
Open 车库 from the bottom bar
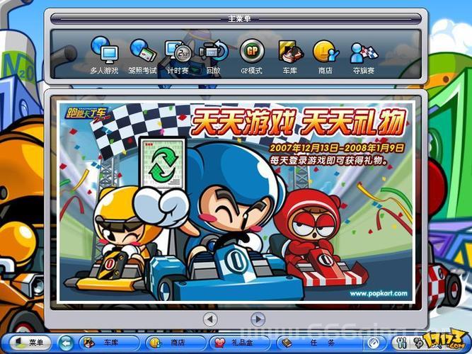(109, 343)
